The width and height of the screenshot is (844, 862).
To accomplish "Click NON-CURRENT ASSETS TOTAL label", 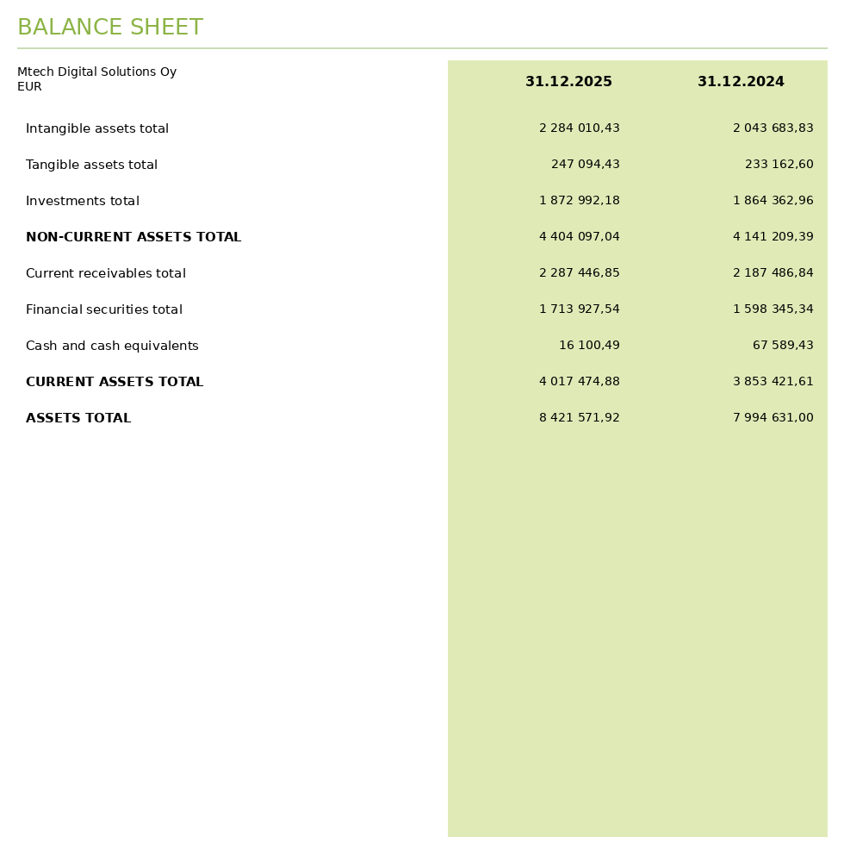I will [x=133, y=237].
